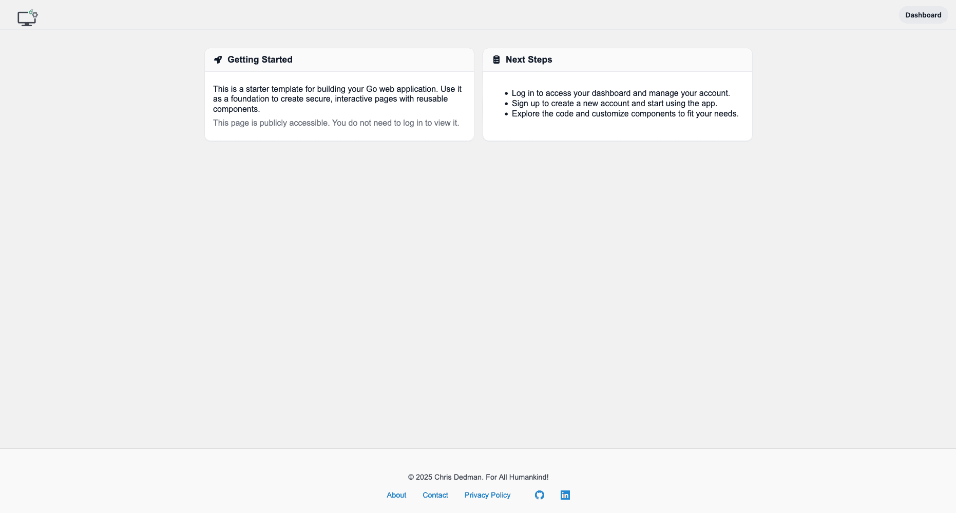Click the clipboard icon beside Next Steps
This screenshot has height=513, width=956.
click(x=496, y=60)
